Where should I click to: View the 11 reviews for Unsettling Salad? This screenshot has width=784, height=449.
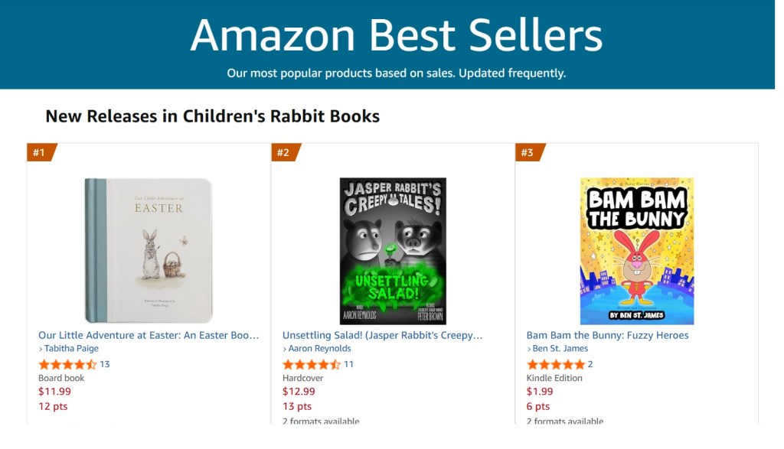[x=349, y=364]
